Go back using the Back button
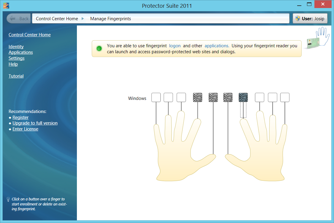334x223 pixels. (x=19, y=18)
